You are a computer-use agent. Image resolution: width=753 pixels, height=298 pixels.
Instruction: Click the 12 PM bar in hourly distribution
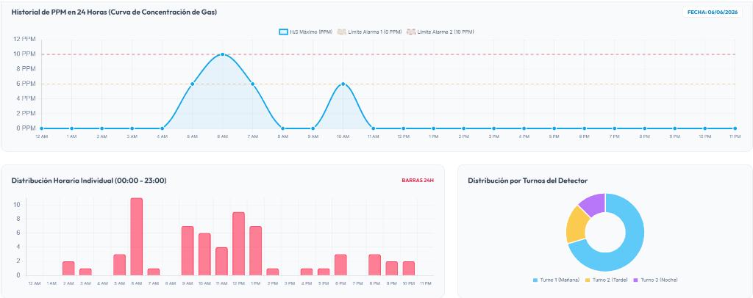click(x=239, y=244)
